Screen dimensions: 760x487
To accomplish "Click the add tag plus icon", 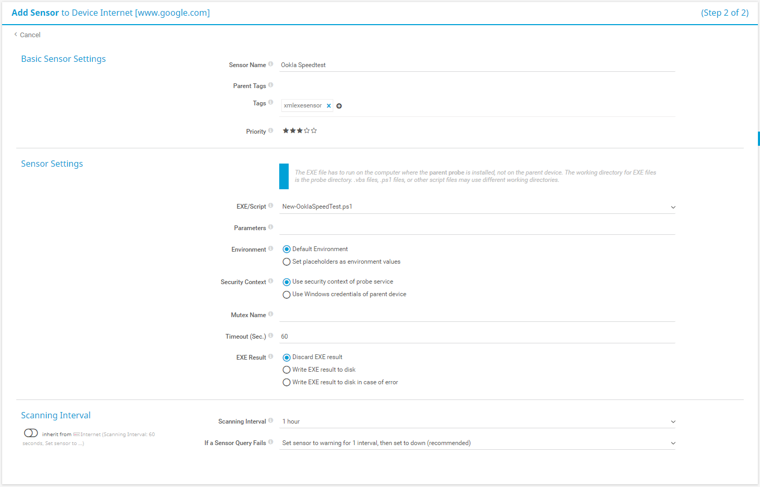I will [x=339, y=106].
